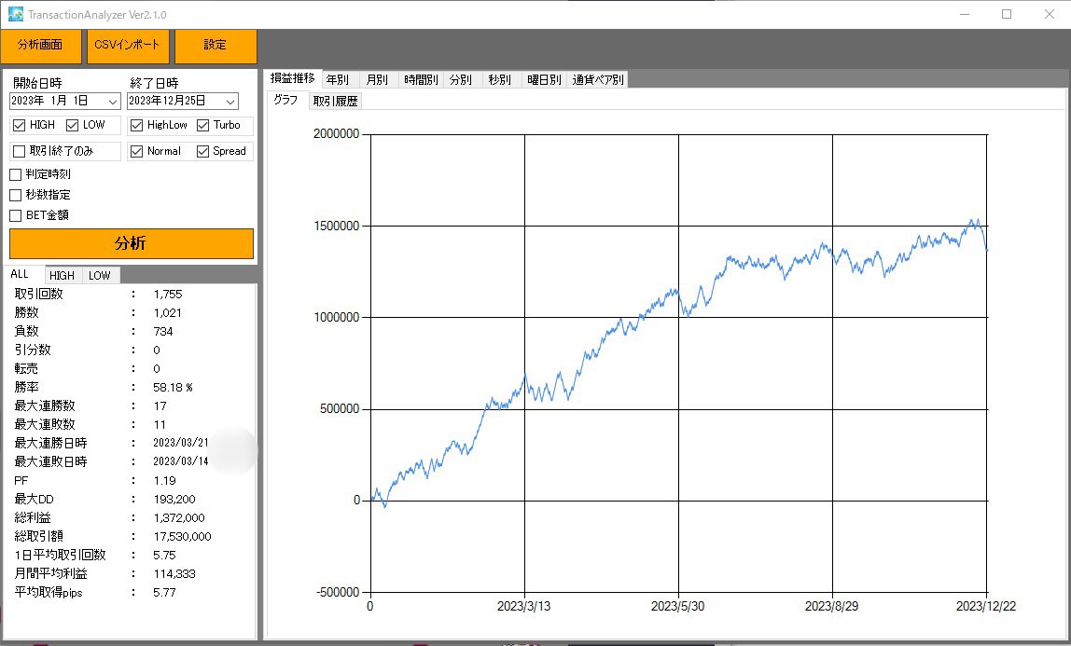
Task: Click the 2023/8/29 x-axis label
Action: click(832, 607)
